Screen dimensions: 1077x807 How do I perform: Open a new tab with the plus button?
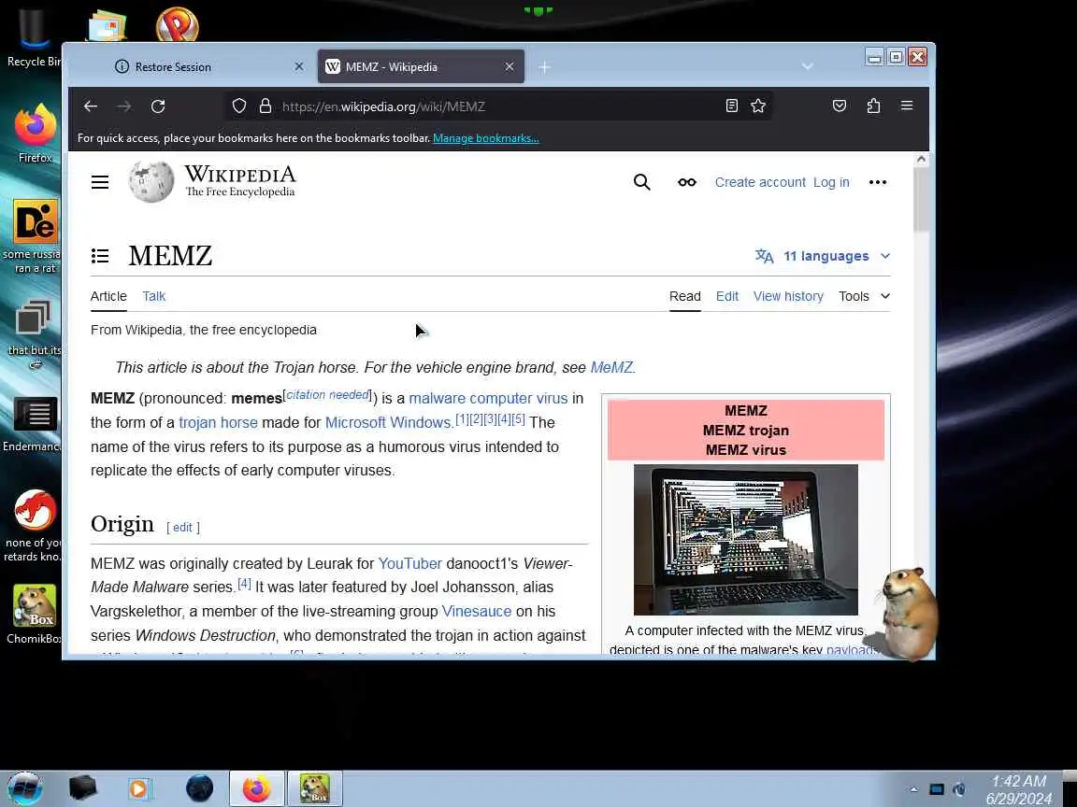[x=544, y=67]
